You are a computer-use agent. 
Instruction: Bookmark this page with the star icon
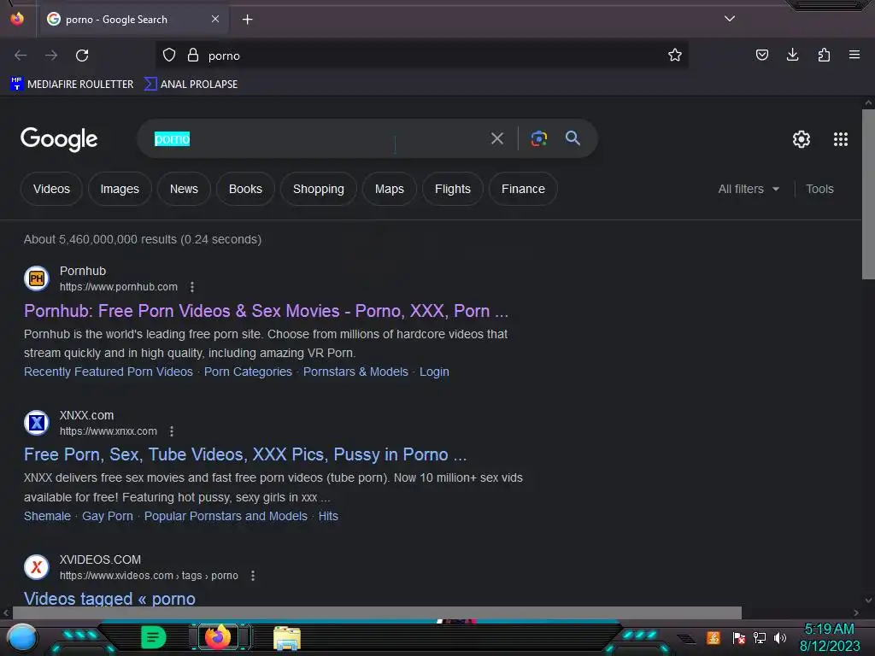(675, 55)
